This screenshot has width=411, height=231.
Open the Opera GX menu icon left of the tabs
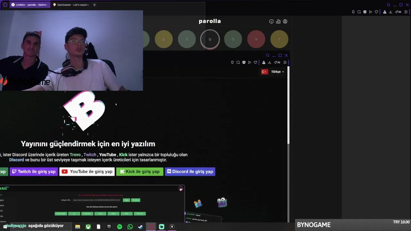point(5,5)
